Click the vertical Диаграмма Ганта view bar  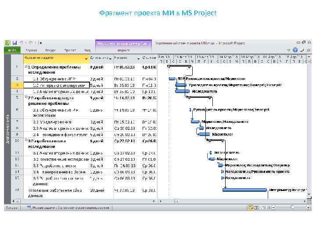(7, 129)
